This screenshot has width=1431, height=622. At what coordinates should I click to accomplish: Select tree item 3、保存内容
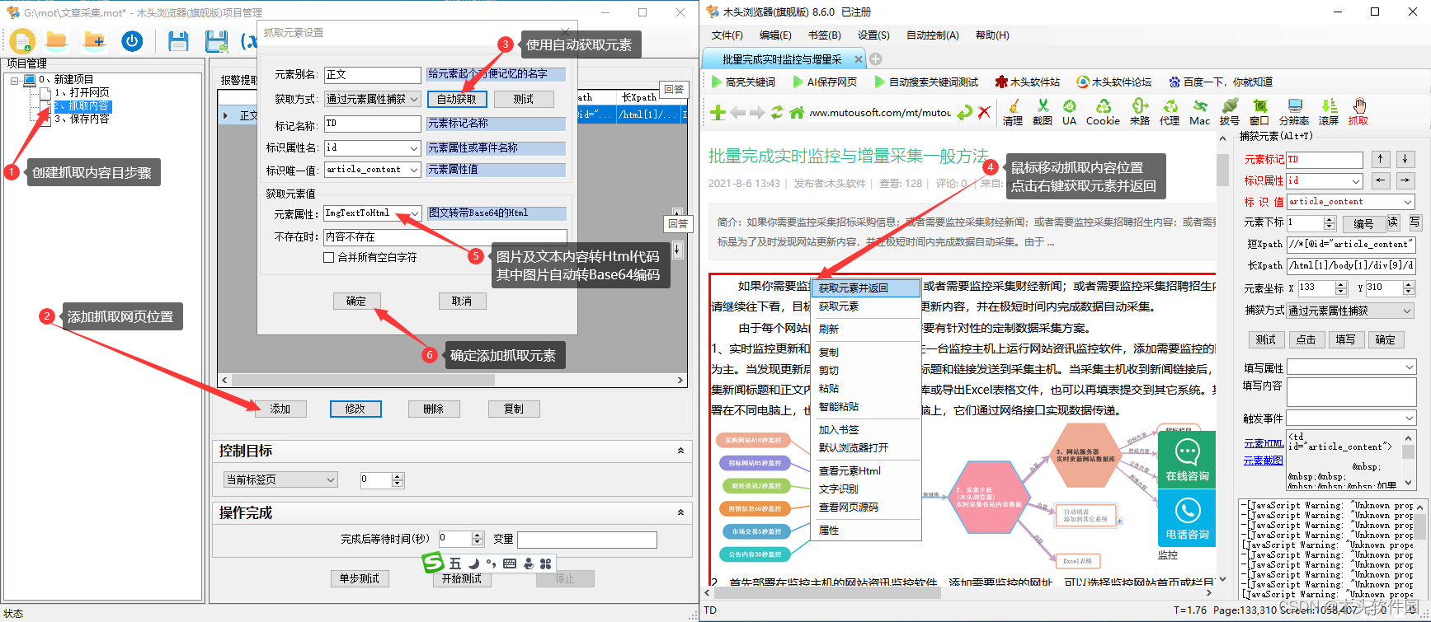click(x=82, y=119)
